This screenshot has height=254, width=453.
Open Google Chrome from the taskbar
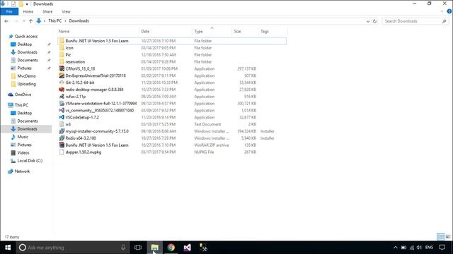[171, 248]
